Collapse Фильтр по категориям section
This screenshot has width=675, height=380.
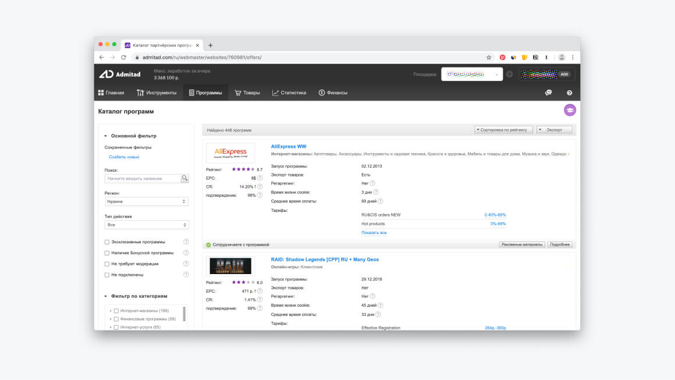[105, 296]
